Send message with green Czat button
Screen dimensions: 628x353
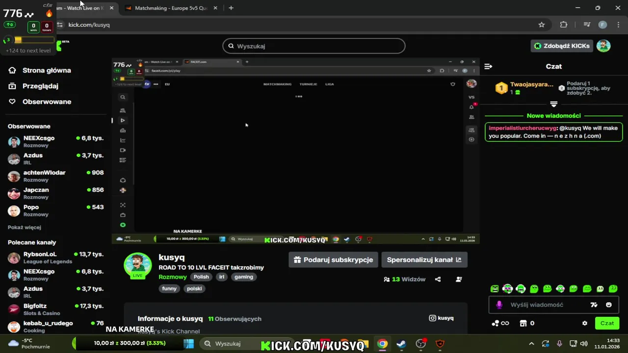607,323
